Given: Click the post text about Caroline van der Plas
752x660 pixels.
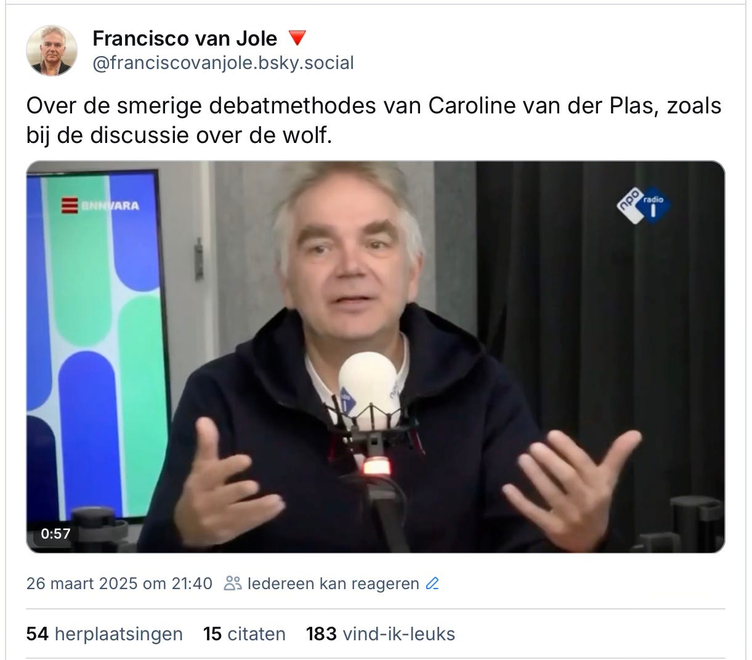Looking at the screenshot, I should [374, 120].
